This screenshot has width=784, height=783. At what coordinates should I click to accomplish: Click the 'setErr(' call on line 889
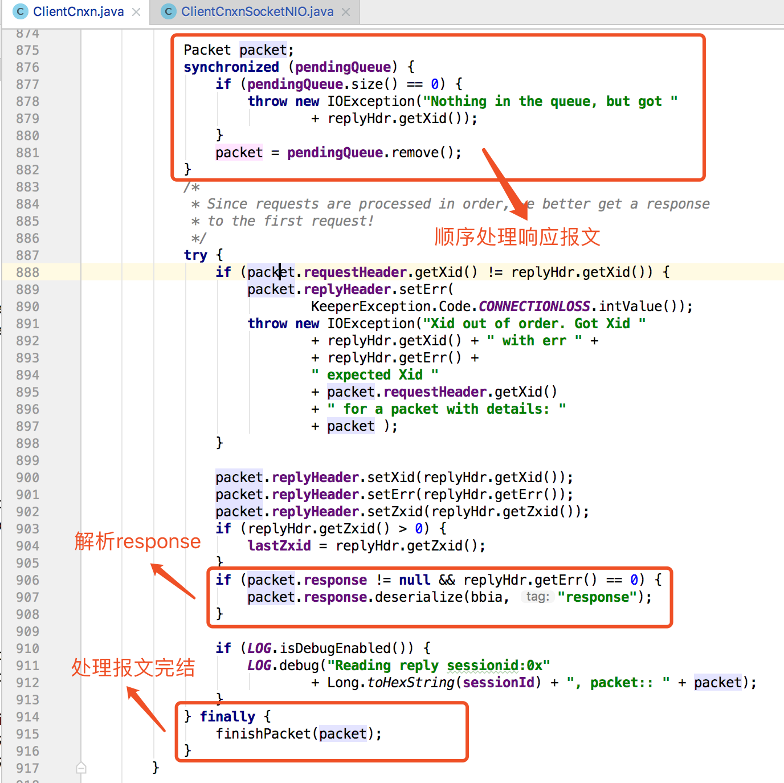tap(426, 289)
